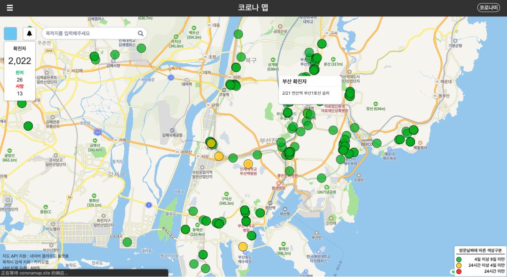The height and width of the screenshot is (277, 507).
Task: Click the 장산 (634m) mountain label
Action: tap(376, 109)
